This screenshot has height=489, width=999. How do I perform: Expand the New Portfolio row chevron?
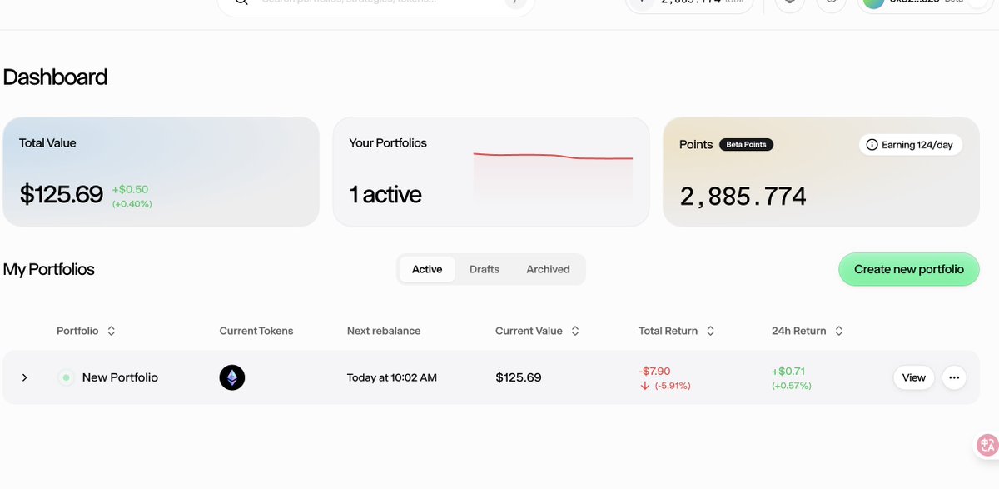25,377
